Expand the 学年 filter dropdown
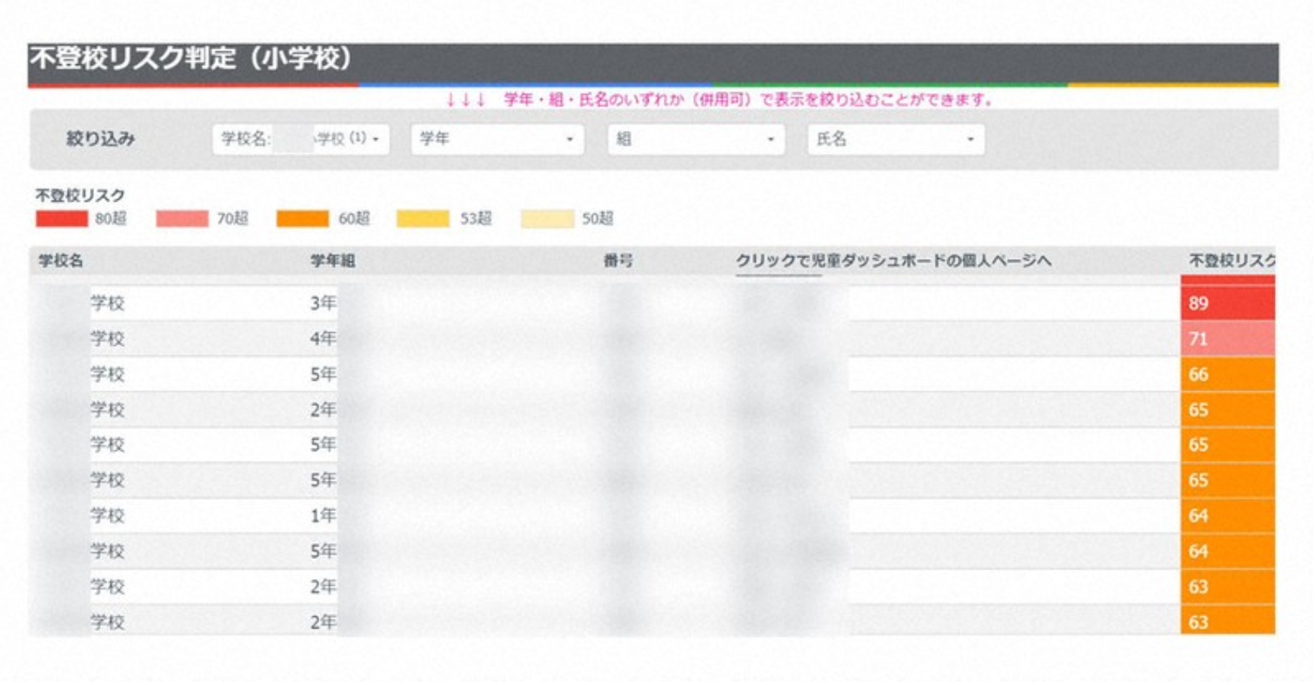 point(497,139)
